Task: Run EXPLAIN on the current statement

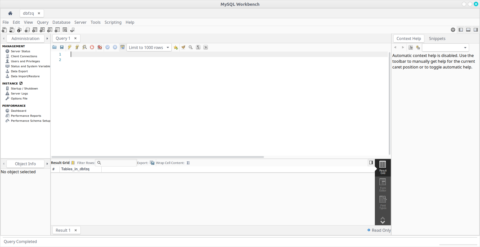Action: tap(85, 47)
